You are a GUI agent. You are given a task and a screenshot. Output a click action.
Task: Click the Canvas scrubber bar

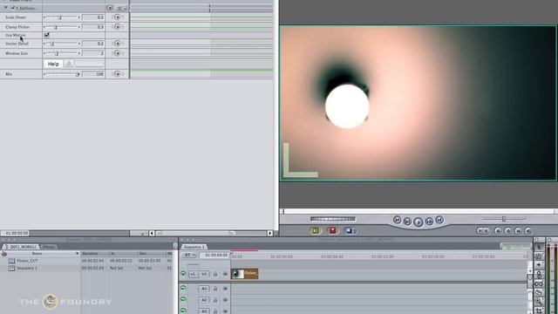418,211
